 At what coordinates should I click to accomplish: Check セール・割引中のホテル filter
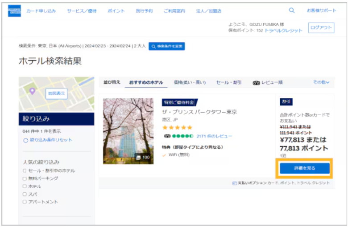tap(25, 170)
